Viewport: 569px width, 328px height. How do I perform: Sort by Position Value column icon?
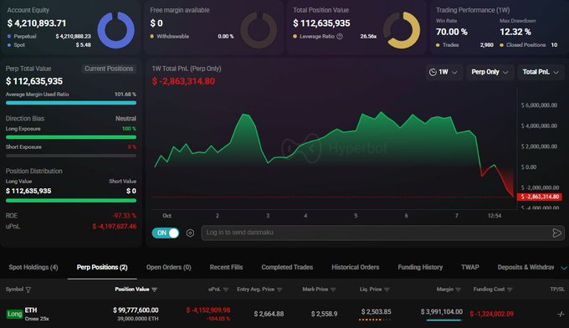(x=155, y=290)
